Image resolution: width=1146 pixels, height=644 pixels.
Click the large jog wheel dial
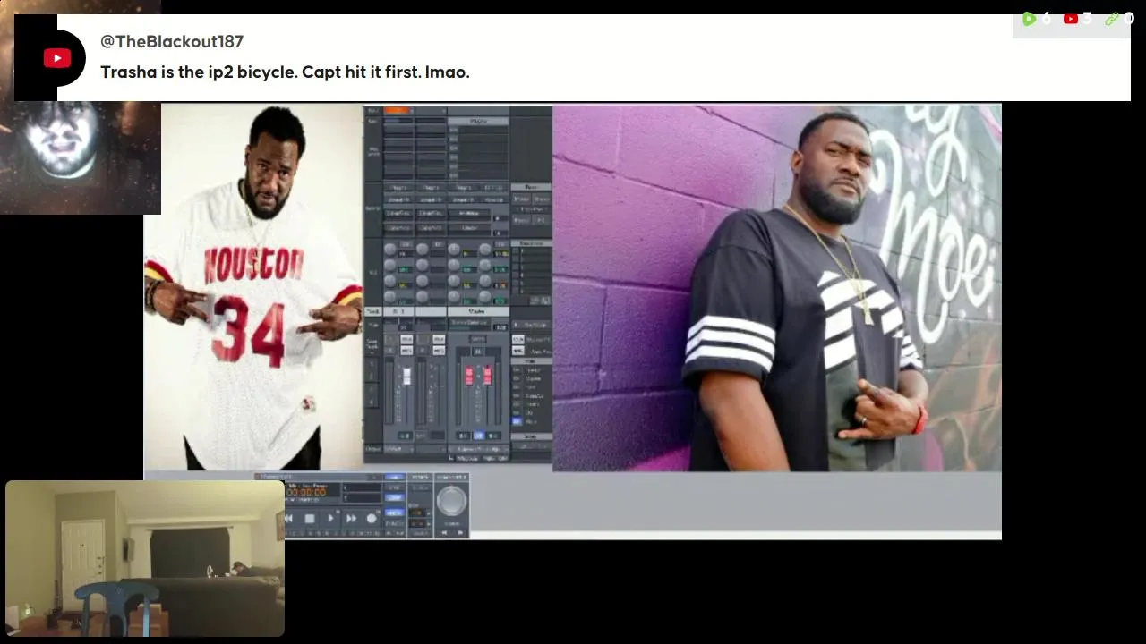click(x=451, y=500)
